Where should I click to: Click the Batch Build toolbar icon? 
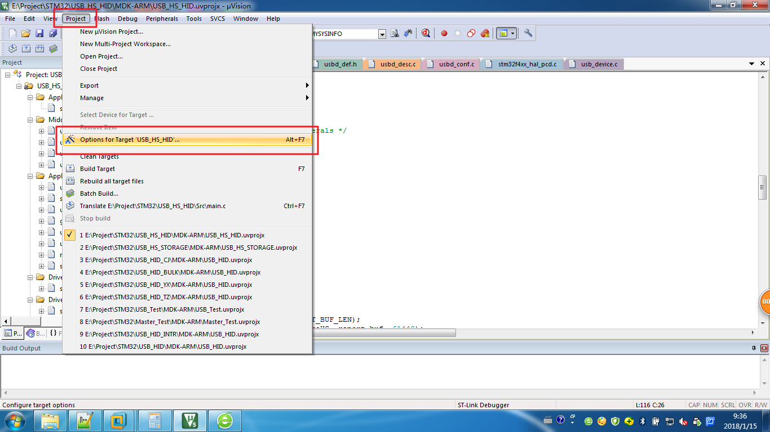tap(53, 49)
